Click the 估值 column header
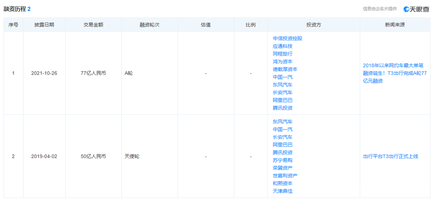 pos(206,25)
